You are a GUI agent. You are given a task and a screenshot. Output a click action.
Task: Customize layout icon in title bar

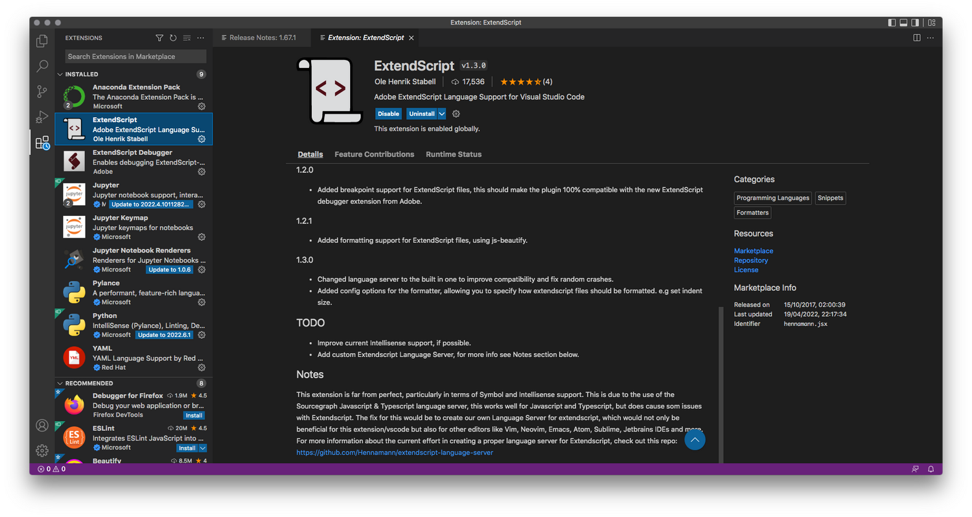coord(932,23)
